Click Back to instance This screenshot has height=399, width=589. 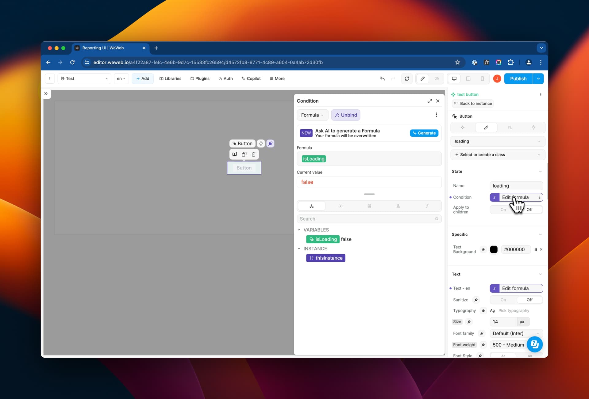tap(473, 104)
